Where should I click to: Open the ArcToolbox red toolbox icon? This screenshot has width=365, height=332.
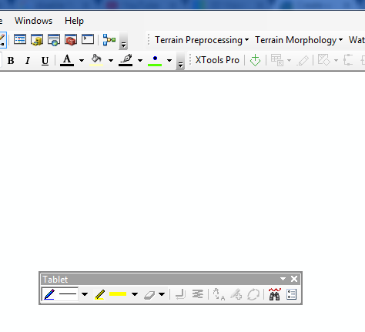click(x=71, y=40)
